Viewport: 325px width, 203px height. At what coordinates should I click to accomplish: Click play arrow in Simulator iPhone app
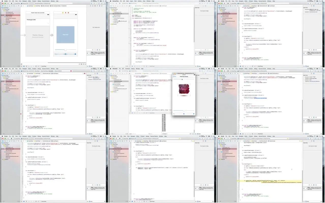tap(194, 114)
